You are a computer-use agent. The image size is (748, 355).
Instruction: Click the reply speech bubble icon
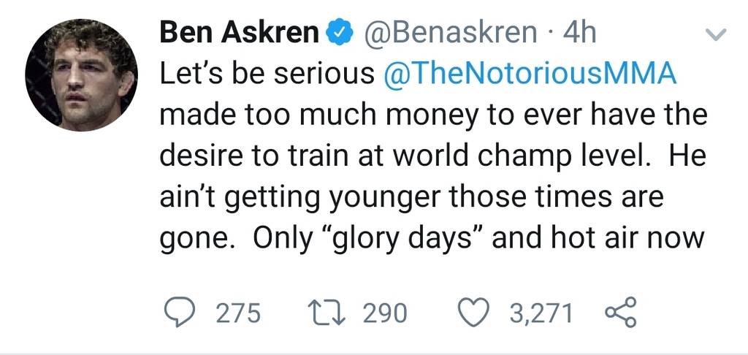tap(179, 313)
